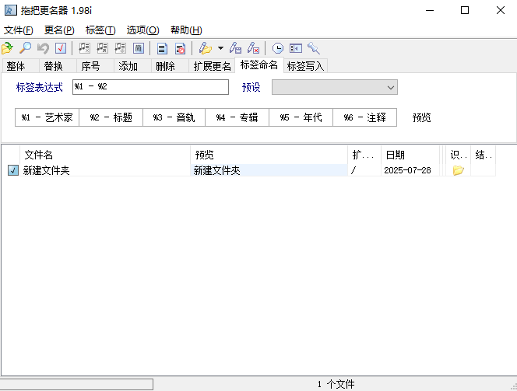Open the dropdown arrow beside pencil-folder icon
The width and height of the screenshot is (517, 391).
coord(220,48)
